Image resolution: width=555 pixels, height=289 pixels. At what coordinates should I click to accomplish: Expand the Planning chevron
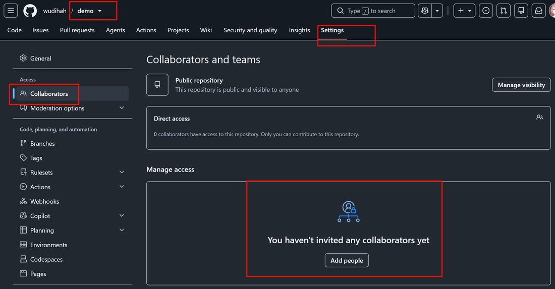[x=122, y=230]
